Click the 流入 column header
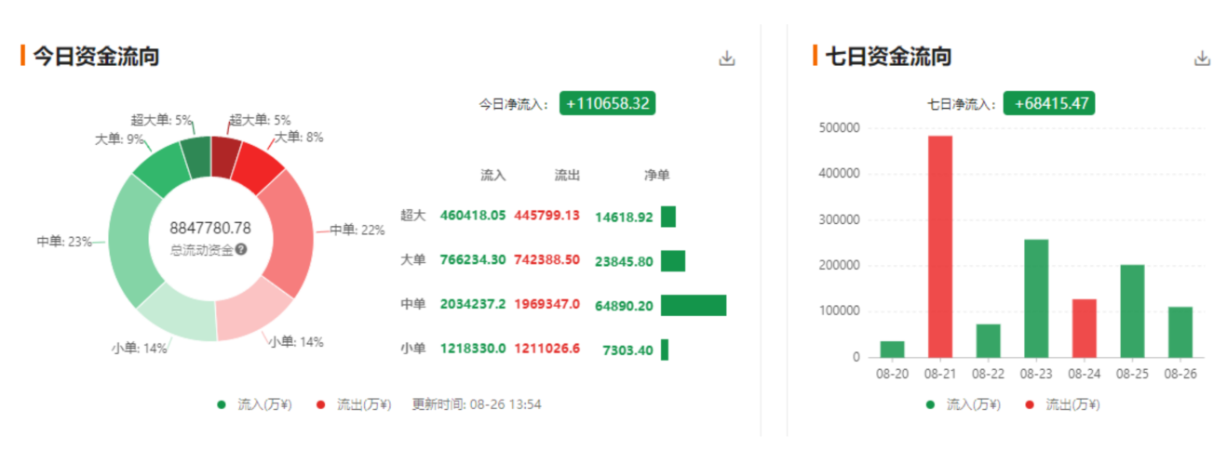Viewport: 1227px width, 449px height. coord(492,175)
